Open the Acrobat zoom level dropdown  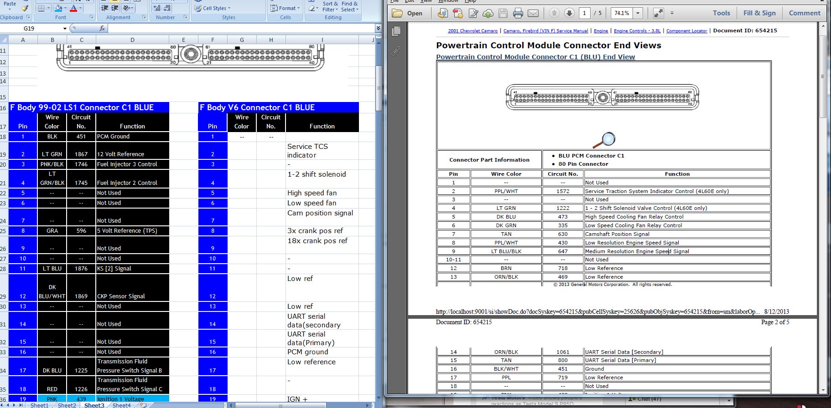pyautogui.click(x=638, y=13)
